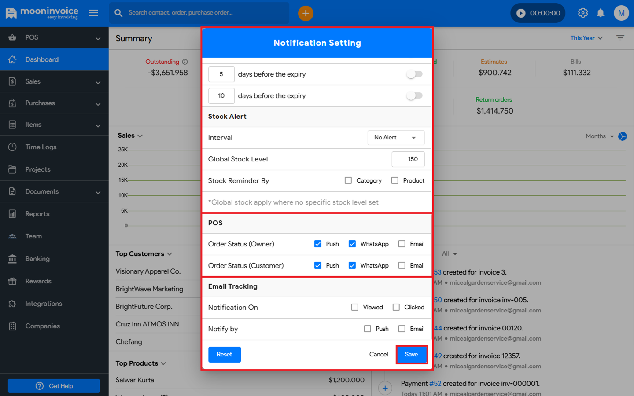The height and width of the screenshot is (396, 634).
Task: Uncheck WhatsApp for Order Status (Owner)
Action: [352, 244]
